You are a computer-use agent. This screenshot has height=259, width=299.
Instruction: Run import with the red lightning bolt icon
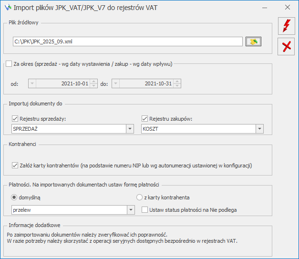(x=287, y=26)
